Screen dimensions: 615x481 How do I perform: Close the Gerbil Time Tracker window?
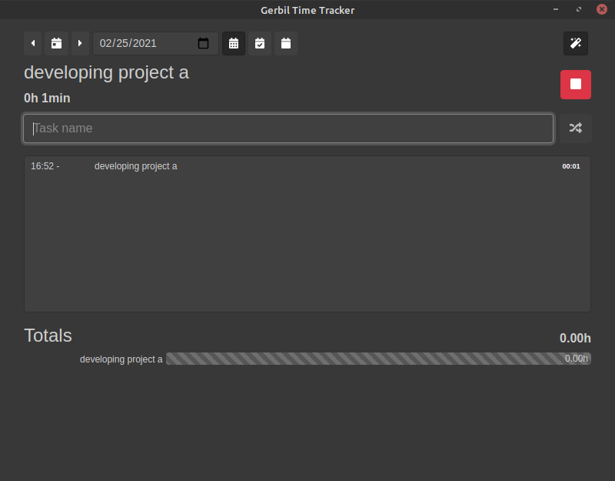coord(602,9)
